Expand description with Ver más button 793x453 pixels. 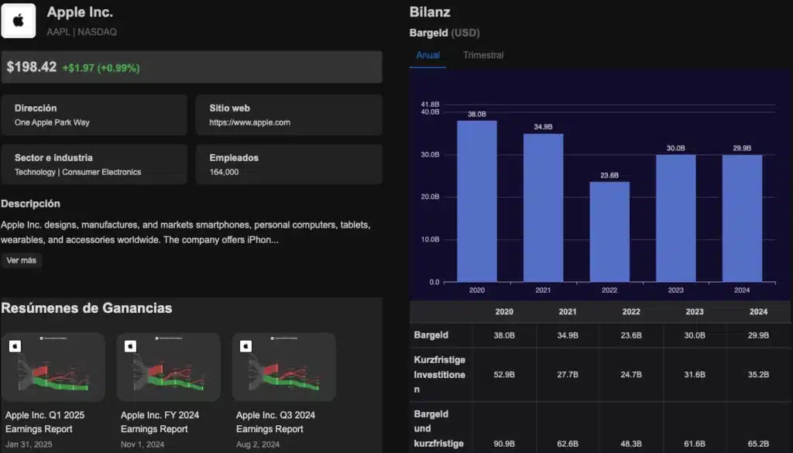tap(21, 260)
